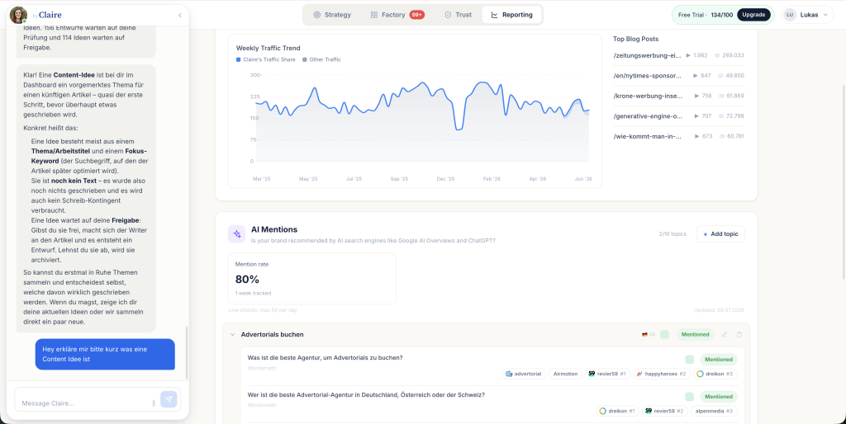
Task: Click 'Updated: 08.07.2026' text
Action: (x=720, y=310)
